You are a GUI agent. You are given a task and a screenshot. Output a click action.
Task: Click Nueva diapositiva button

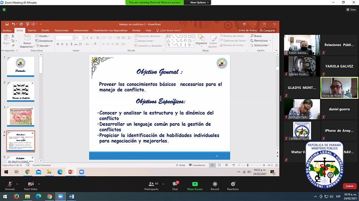point(27,41)
